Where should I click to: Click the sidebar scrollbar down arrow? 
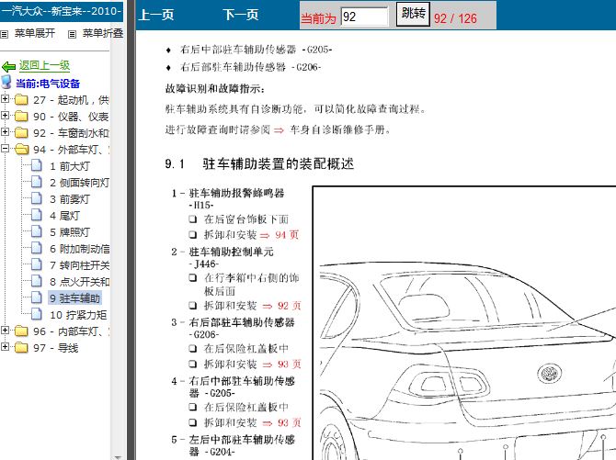tap(118, 457)
